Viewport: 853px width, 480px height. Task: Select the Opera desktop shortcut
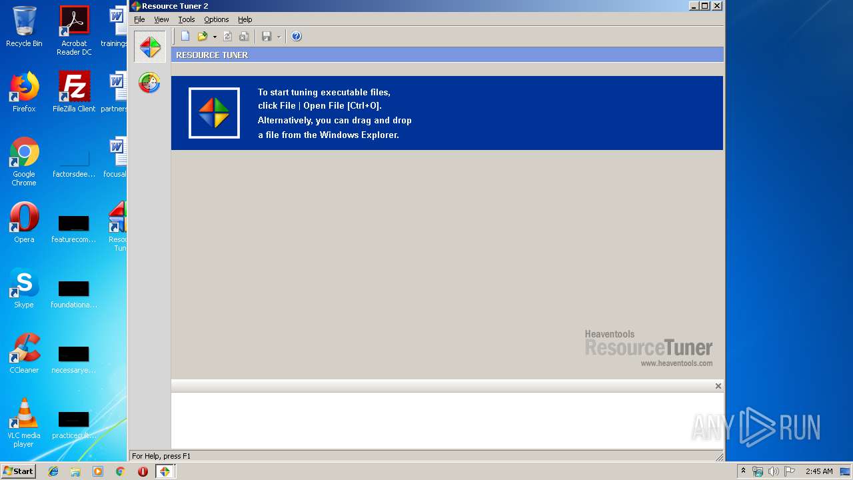(24, 223)
